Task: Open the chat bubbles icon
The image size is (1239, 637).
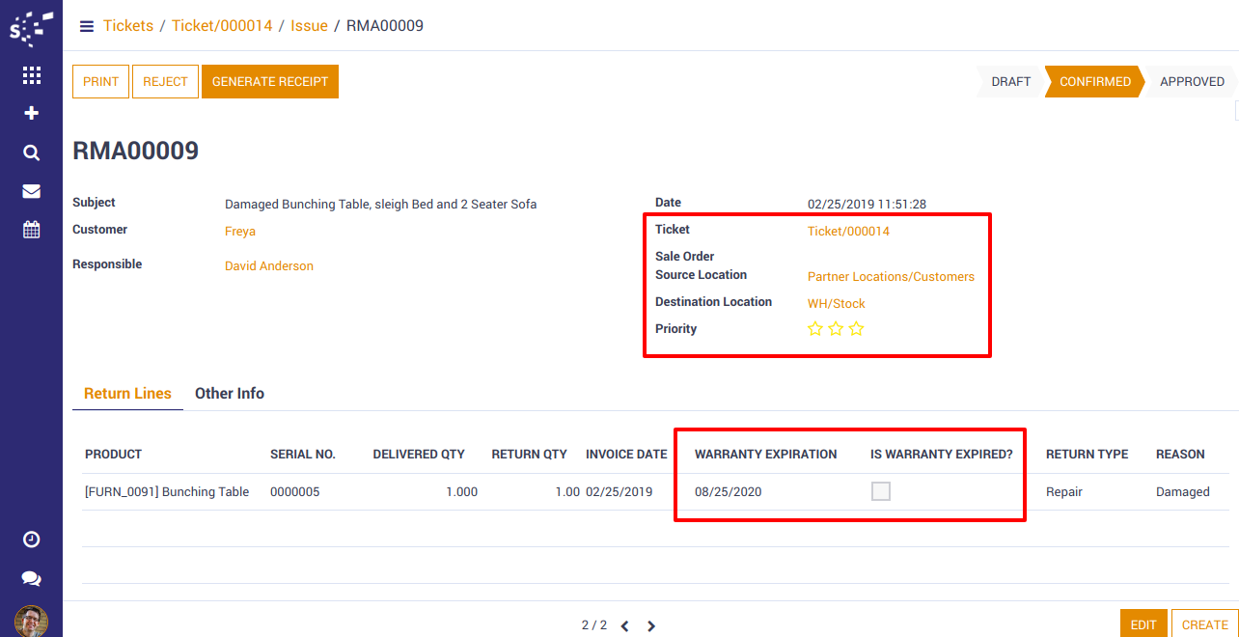Action: click(31, 578)
